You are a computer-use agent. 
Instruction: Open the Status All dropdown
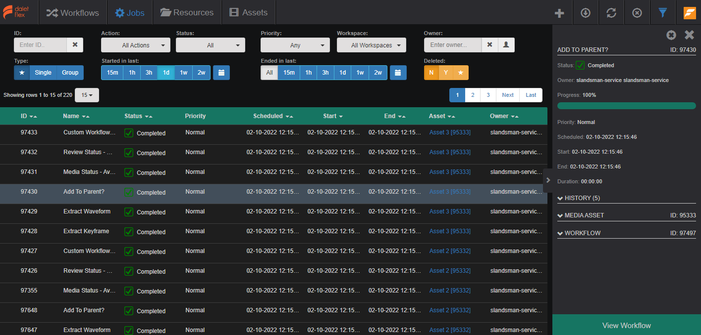pyautogui.click(x=211, y=45)
